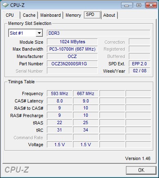
Task: Switch to the Memory tab
Action: pos(73,15)
